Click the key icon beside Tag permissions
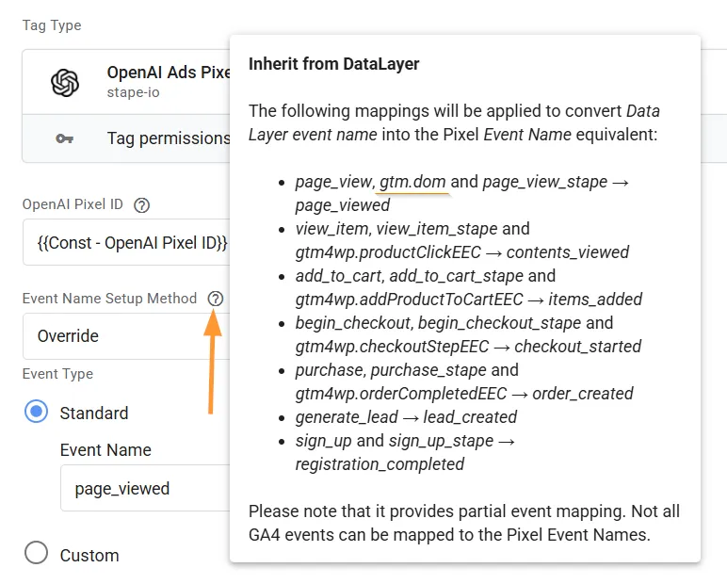The image size is (727, 584). [x=64, y=138]
